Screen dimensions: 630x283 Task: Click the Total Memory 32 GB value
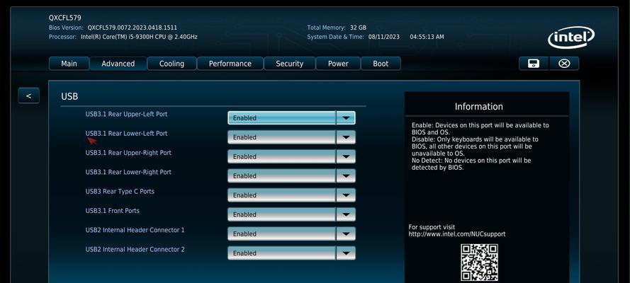tap(358, 28)
